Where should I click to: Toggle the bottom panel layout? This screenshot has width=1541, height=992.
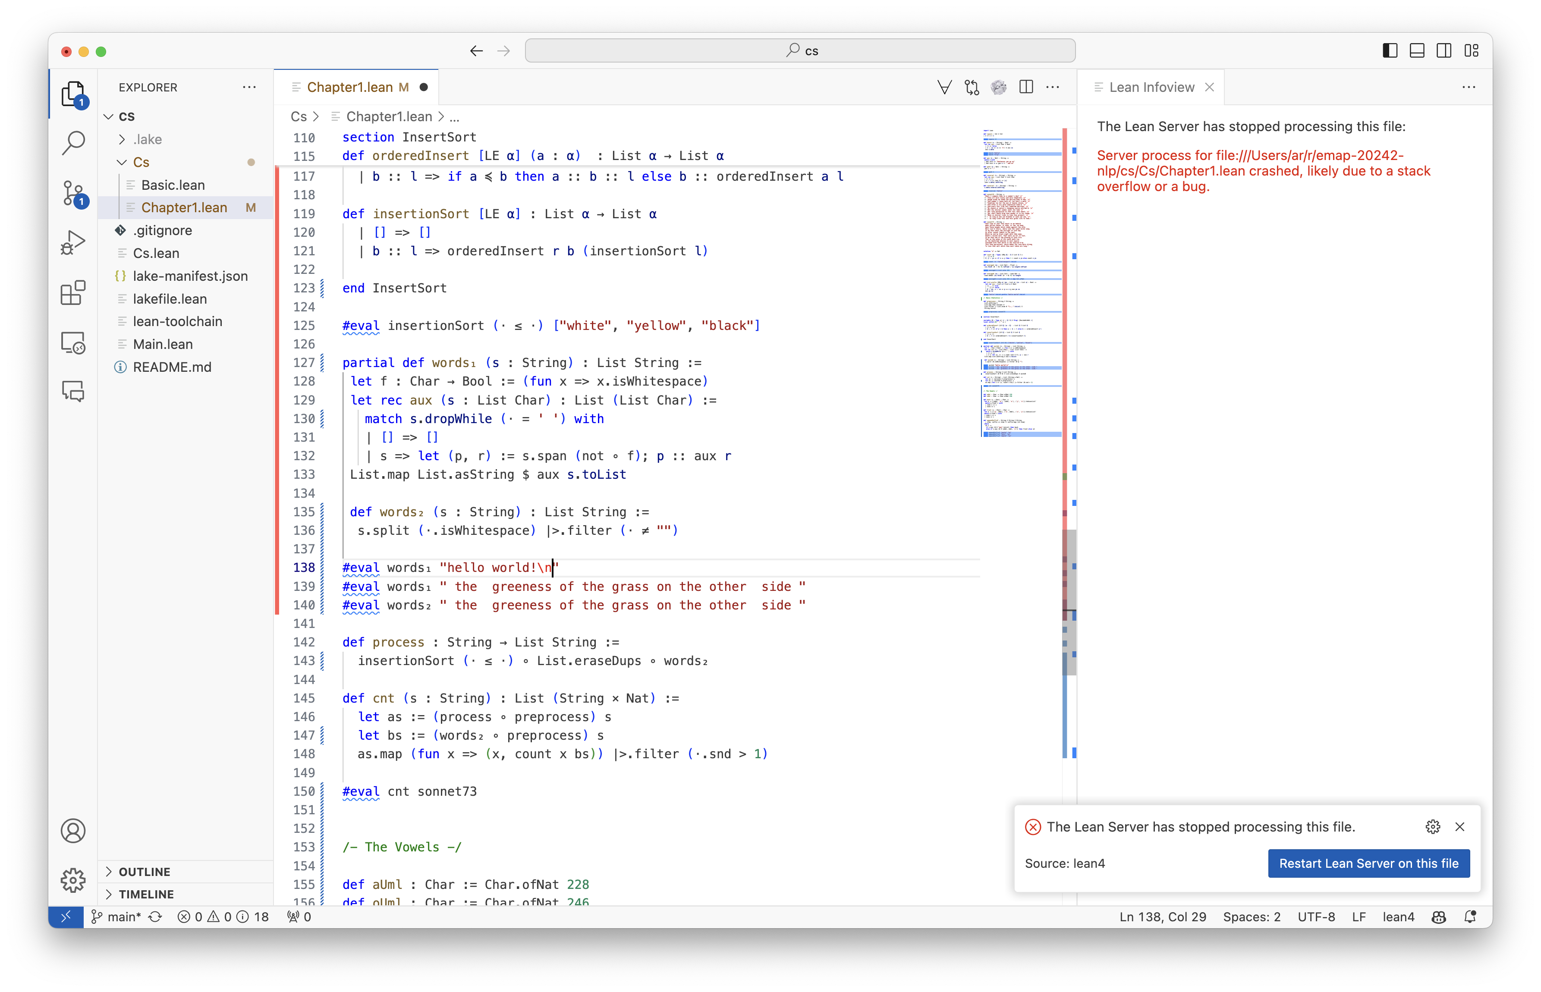click(x=1417, y=51)
